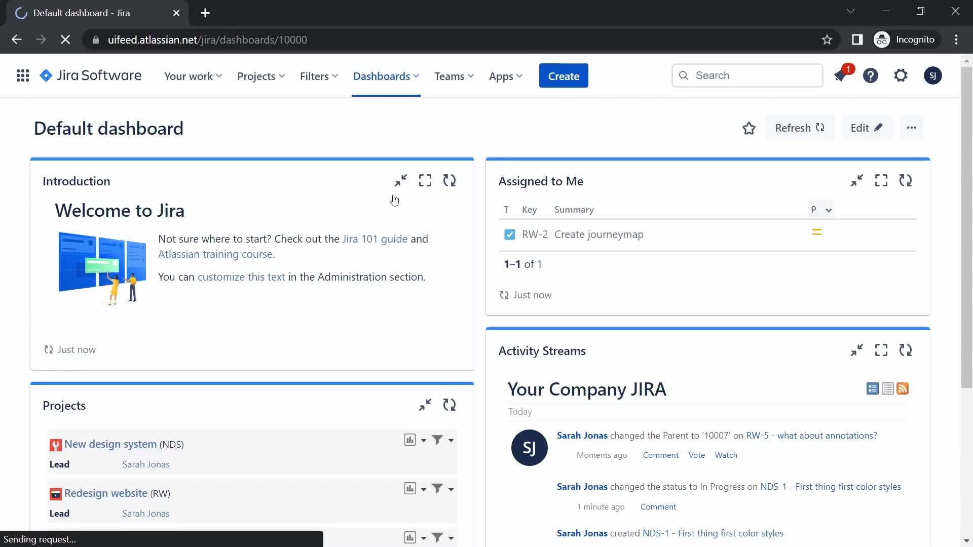Image resolution: width=973 pixels, height=547 pixels.
Task: Expand the filter dropdown for New design system
Action: coord(451,440)
